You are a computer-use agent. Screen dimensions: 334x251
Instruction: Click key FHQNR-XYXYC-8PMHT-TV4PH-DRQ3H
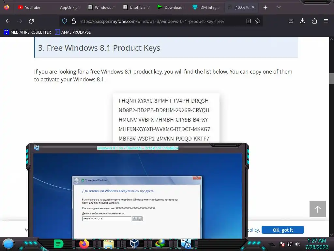tap(164, 101)
